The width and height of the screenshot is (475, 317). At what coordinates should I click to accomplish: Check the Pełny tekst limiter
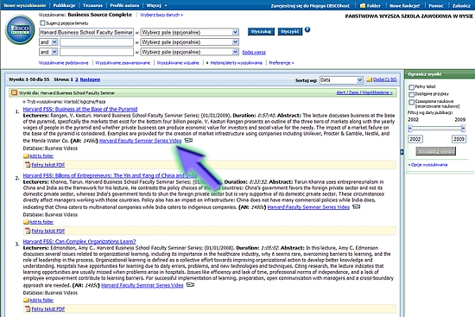(x=411, y=87)
